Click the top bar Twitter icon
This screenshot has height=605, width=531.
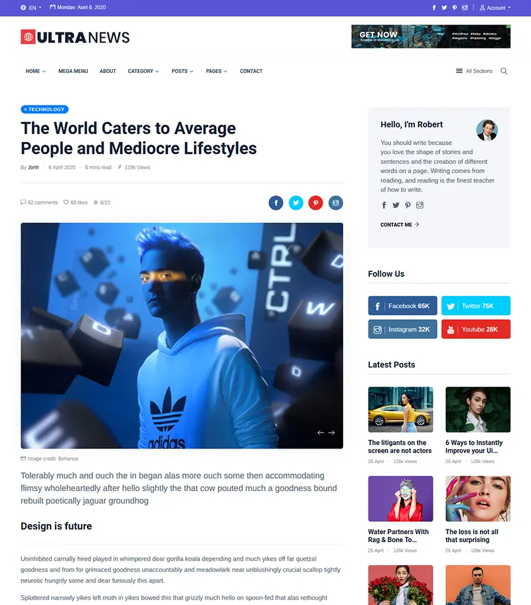coord(445,8)
